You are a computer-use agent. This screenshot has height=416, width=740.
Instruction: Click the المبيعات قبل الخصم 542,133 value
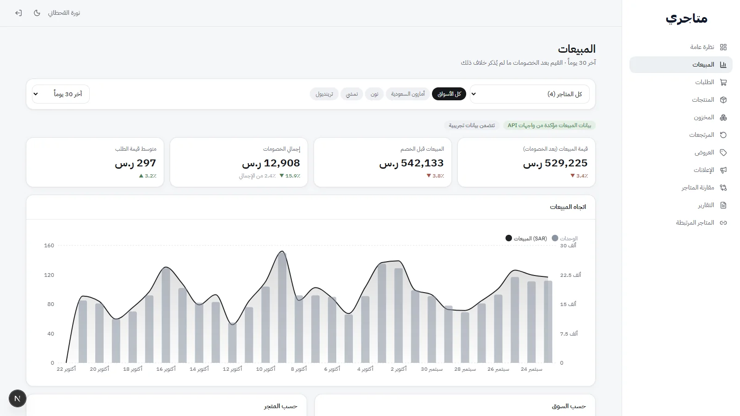tap(411, 163)
